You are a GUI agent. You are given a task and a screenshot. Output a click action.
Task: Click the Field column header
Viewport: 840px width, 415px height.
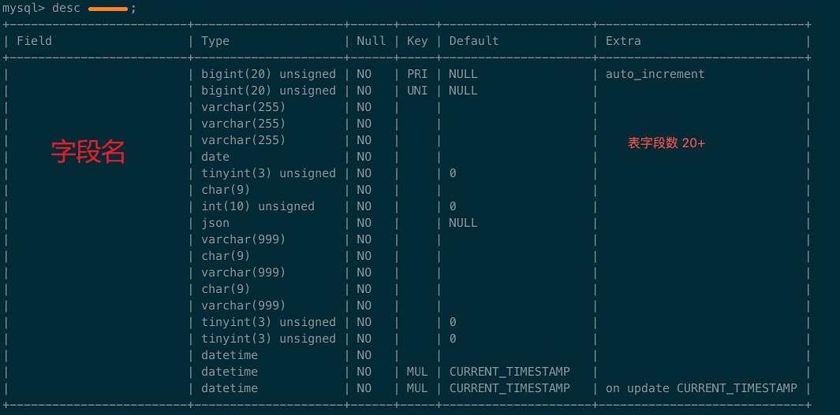coord(34,41)
